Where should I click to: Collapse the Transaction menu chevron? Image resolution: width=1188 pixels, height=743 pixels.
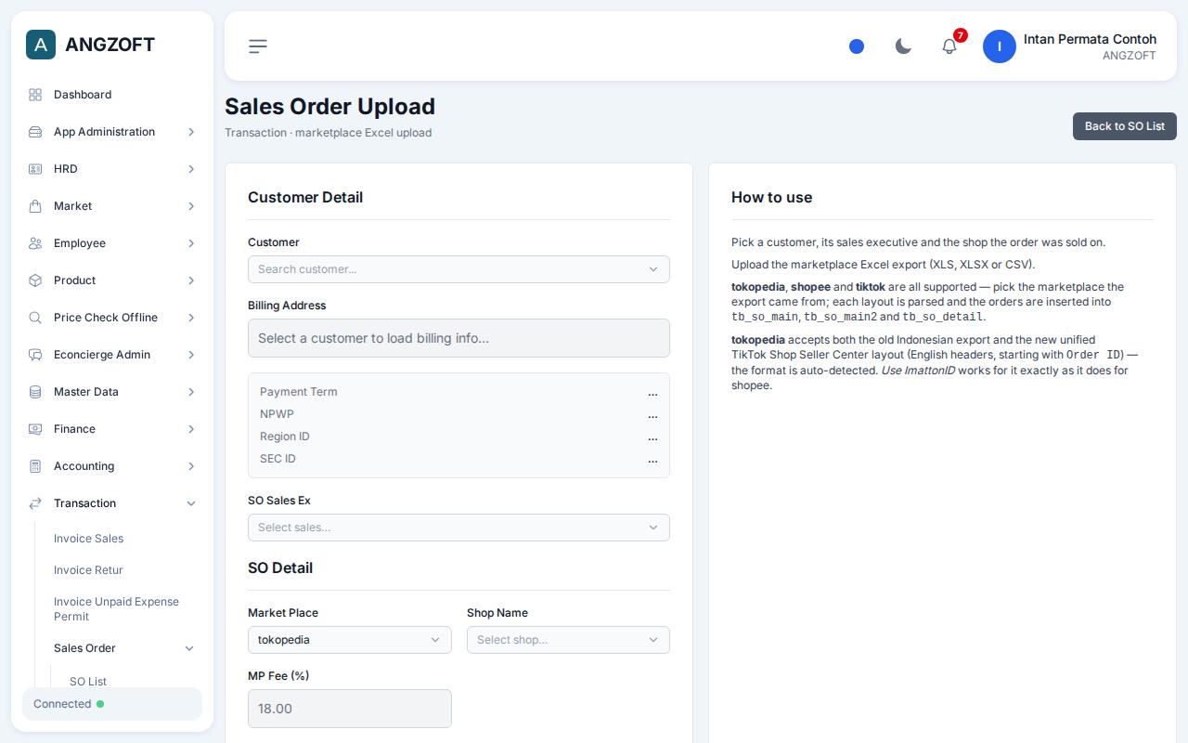click(x=191, y=503)
